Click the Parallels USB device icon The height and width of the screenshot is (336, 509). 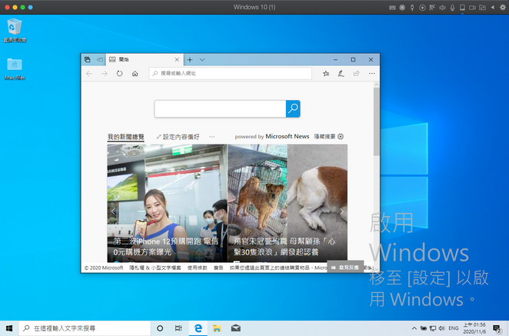point(412,7)
